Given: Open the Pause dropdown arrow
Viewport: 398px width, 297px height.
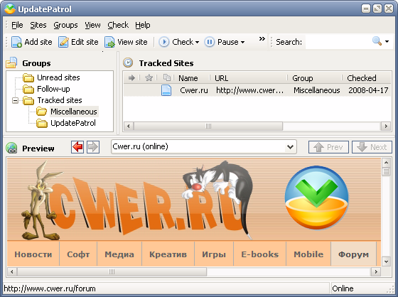Looking at the screenshot, I should (242, 43).
